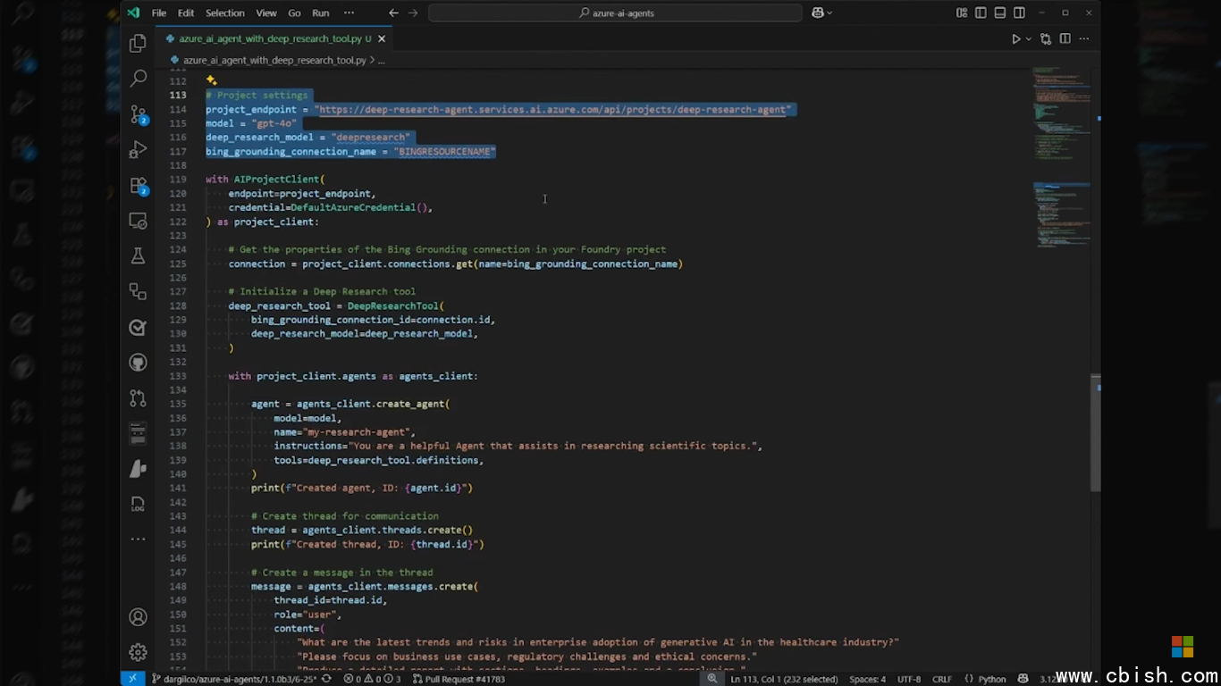Expand breadcrumb ellipsis after file name
Image resolution: width=1221 pixels, height=686 pixels.
(382, 61)
